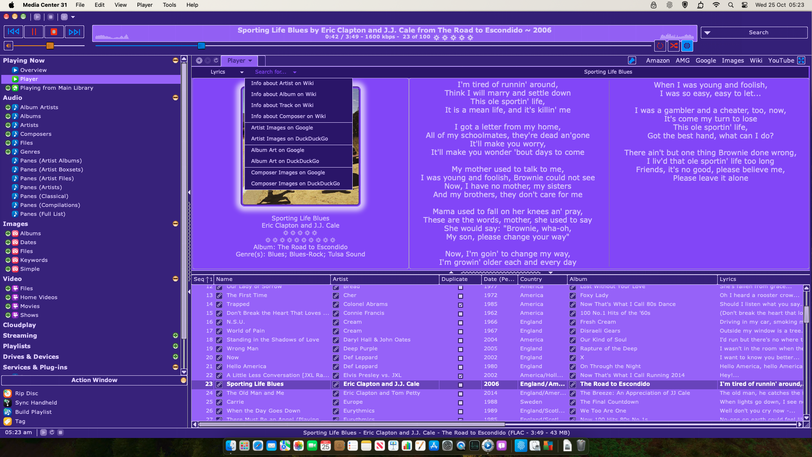The width and height of the screenshot is (812, 457).
Task: Choose Info about Artist on Wiki
Action: (299, 83)
